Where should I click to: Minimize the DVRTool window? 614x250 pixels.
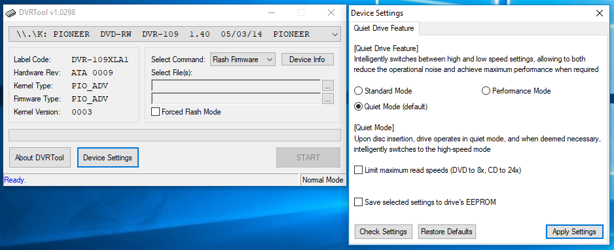(x=272, y=12)
